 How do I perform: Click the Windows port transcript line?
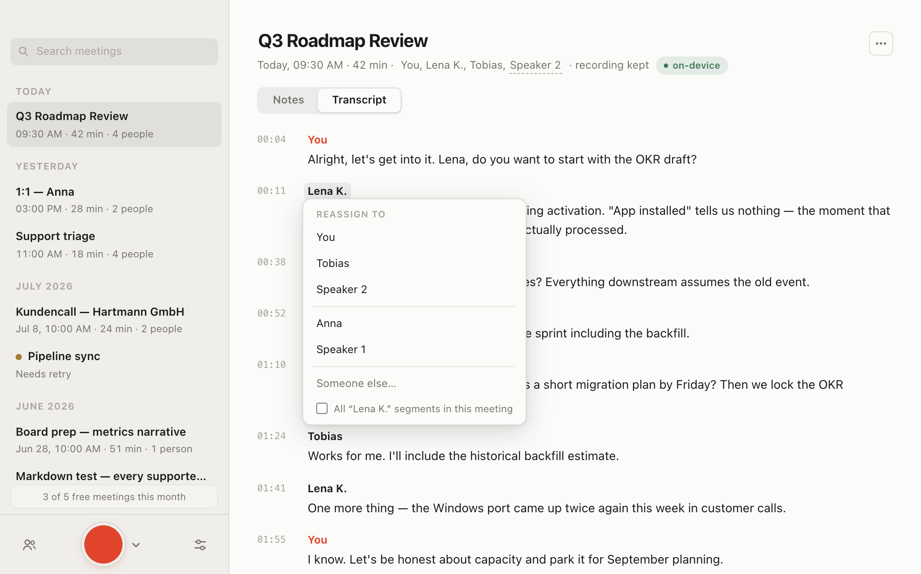547,508
